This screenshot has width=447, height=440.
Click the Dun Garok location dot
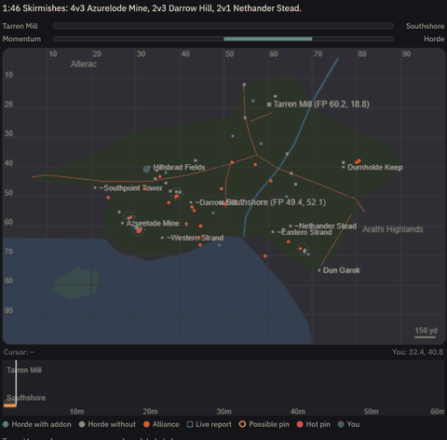tap(319, 270)
